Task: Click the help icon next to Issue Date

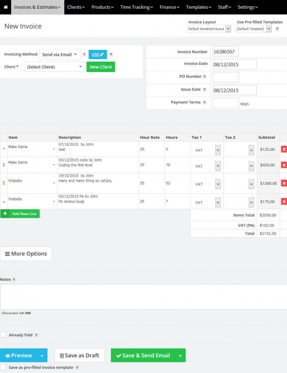Action: (205, 90)
